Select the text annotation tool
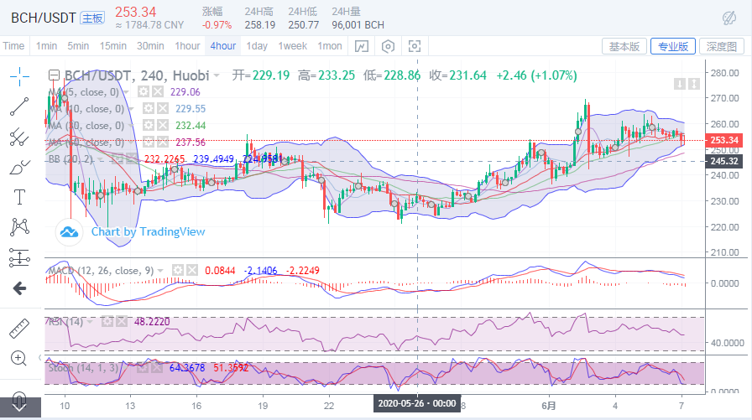 tap(19, 197)
